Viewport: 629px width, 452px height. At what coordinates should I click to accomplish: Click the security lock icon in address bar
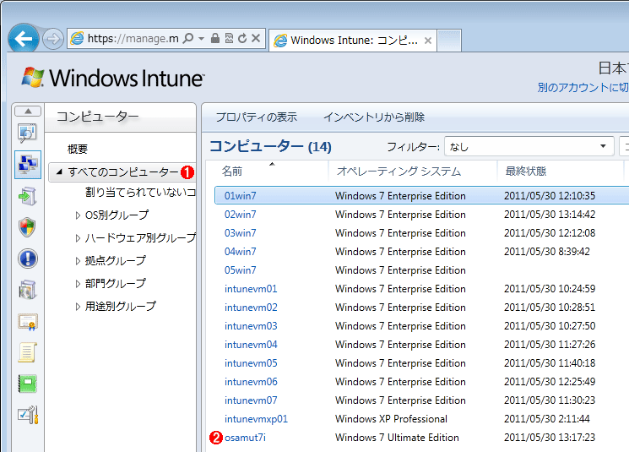click(215, 38)
